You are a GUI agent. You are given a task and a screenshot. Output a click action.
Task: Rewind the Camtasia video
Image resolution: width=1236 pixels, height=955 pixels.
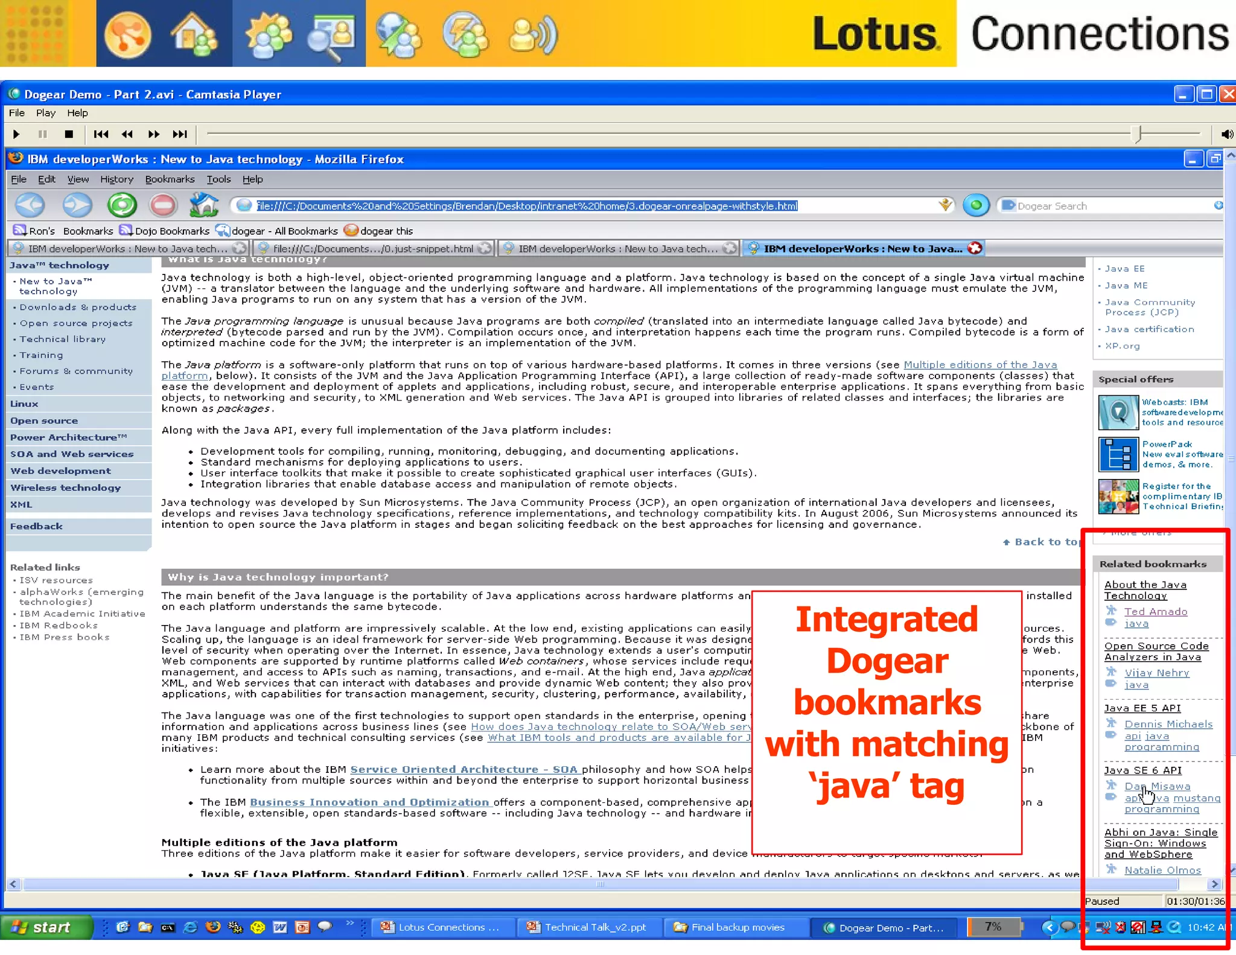tap(127, 134)
